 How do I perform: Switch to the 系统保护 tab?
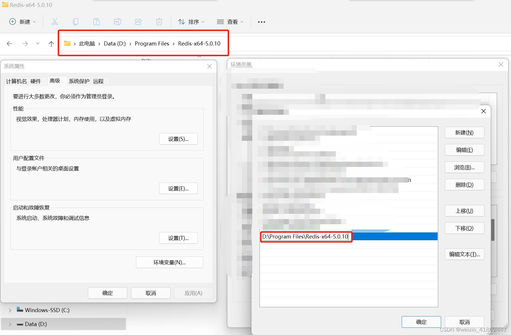pos(79,81)
